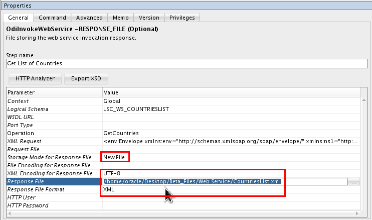Select the WSDL URL parameter
The width and height of the screenshot is (372, 220).
point(54,117)
